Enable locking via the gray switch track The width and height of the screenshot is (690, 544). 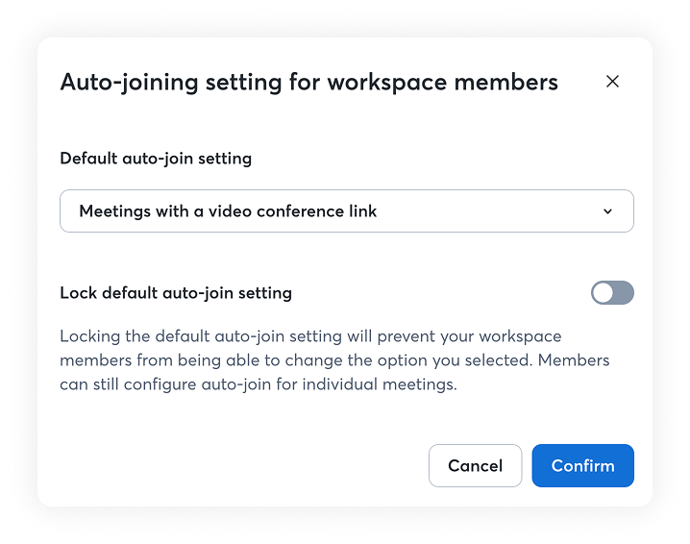612,293
